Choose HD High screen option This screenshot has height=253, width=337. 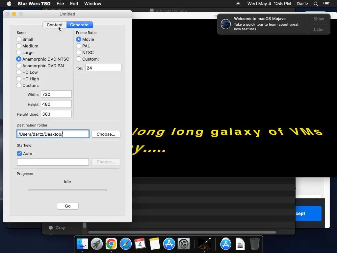[x=19, y=79]
